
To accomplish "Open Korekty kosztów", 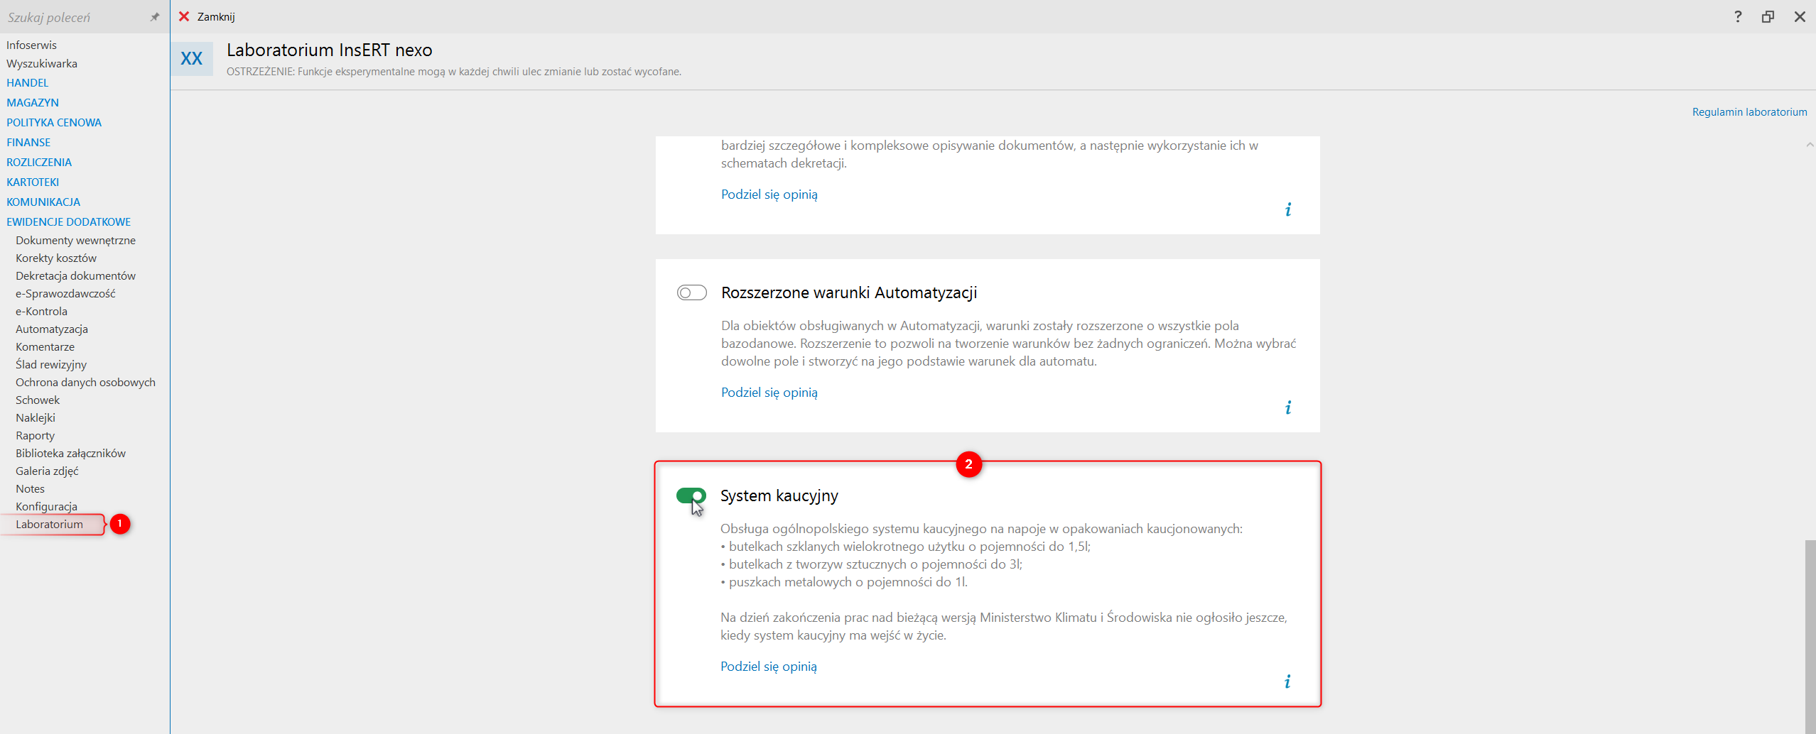I will pos(56,258).
